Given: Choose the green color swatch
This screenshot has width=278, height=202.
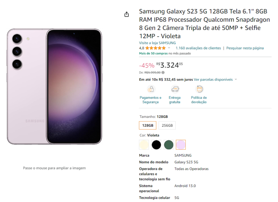Looking at the screenshot, I should coord(168,145).
